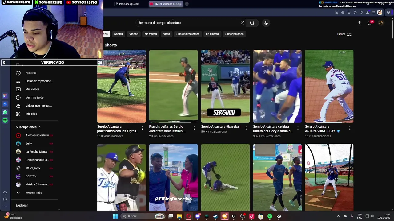
Task: Select the Subidas recientes filter chip
Action: (188, 34)
